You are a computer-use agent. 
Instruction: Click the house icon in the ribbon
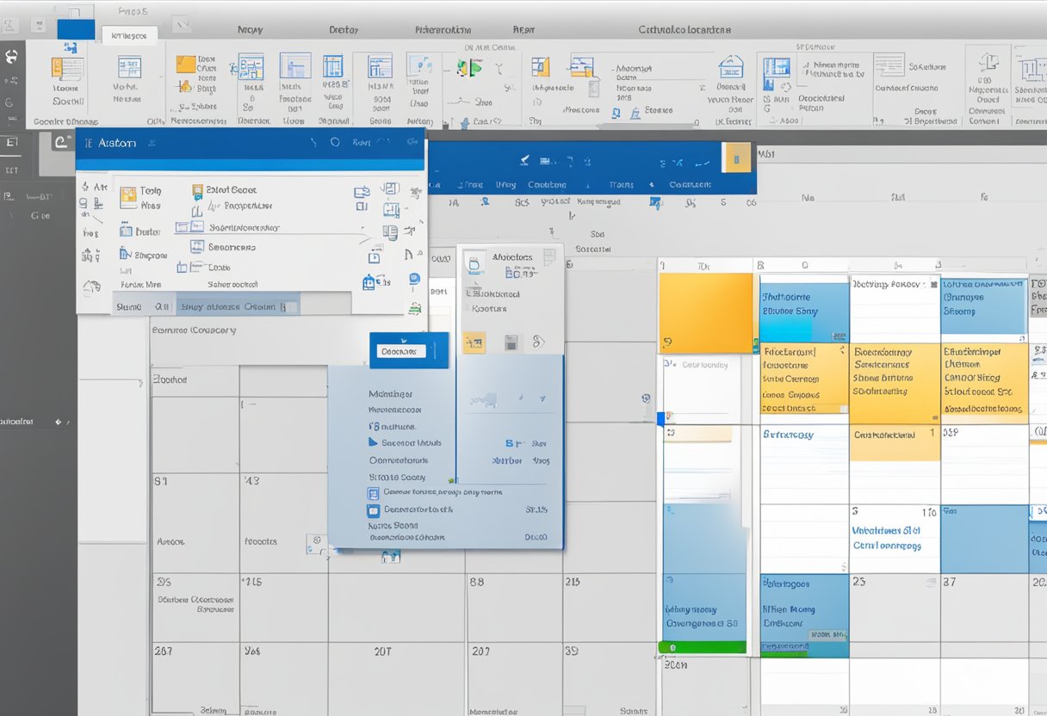(731, 66)
